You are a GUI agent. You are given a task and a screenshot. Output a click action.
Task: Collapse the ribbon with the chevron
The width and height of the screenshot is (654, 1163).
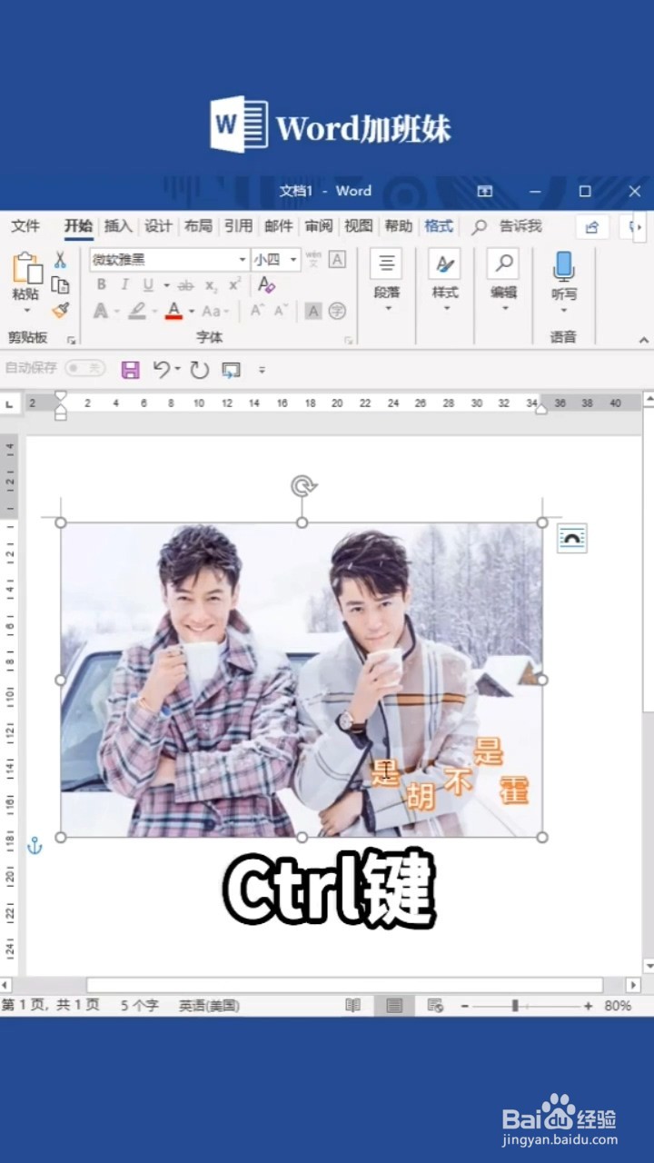(644, 340)
